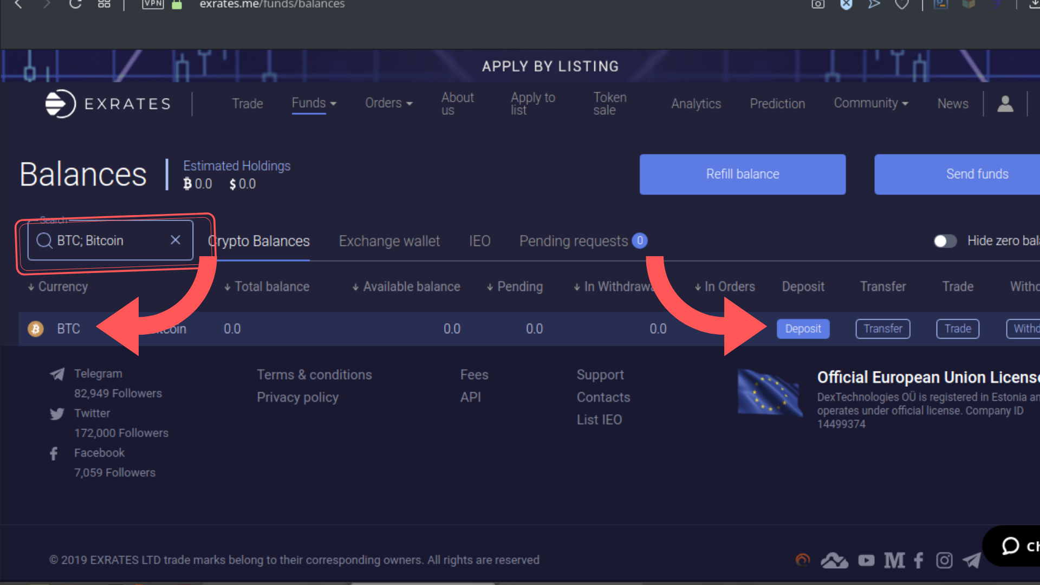Screen dimensions: 1040x585
Task: Open the Privacy policy link
Action: [297, 398]
